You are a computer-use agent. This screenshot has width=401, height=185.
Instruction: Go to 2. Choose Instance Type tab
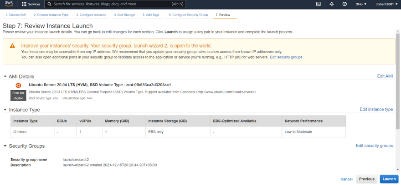pyautogui.click(x=51, y=15)
